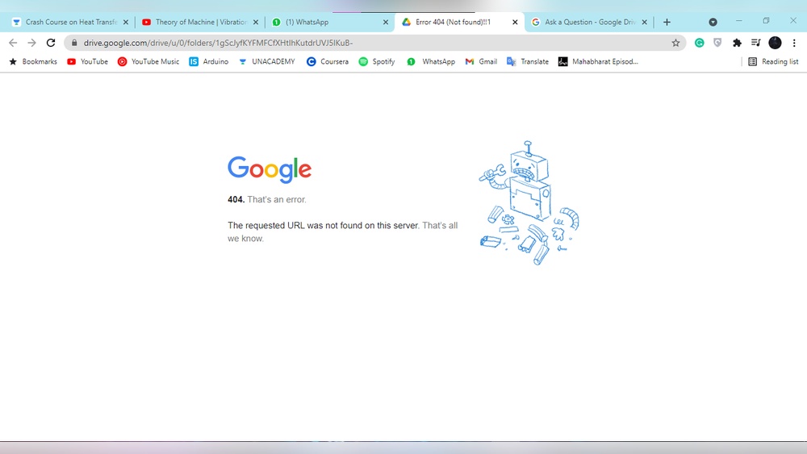Open the Gmail bookmark
The width and height of the screenshot is (807, 454).
481,62
